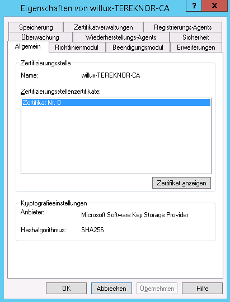Open the Registrierungs-Agents tab
Viewport: 230px width, 302px height.
click(182, 27)
